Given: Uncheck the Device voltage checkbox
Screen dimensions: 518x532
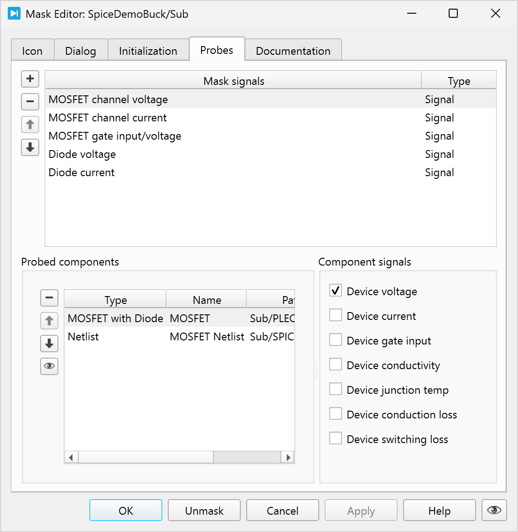Looking at the screenshot, I should pyautogui.click(x=336, y=291).
